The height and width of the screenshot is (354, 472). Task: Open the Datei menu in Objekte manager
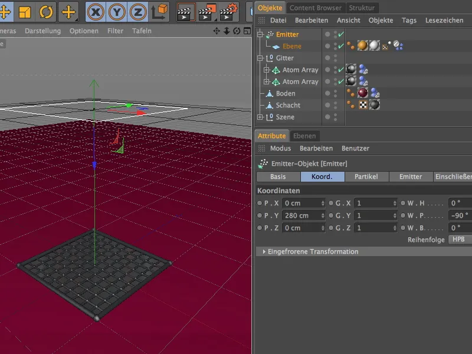pyautogui.click(x=278, y=20)
